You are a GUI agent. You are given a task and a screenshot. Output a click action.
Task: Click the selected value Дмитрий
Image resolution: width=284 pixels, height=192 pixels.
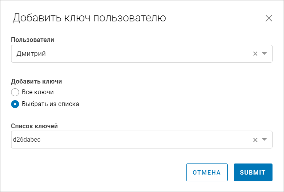[31, 54]
